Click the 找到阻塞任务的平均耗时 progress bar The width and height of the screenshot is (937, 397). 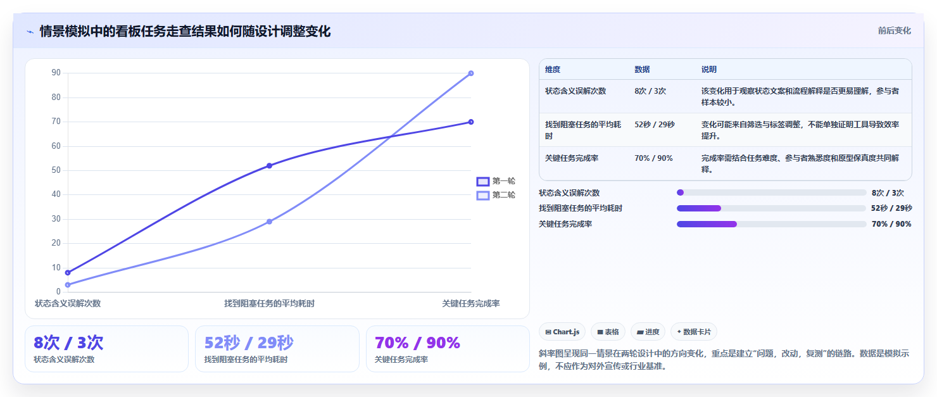coord(771,208)
